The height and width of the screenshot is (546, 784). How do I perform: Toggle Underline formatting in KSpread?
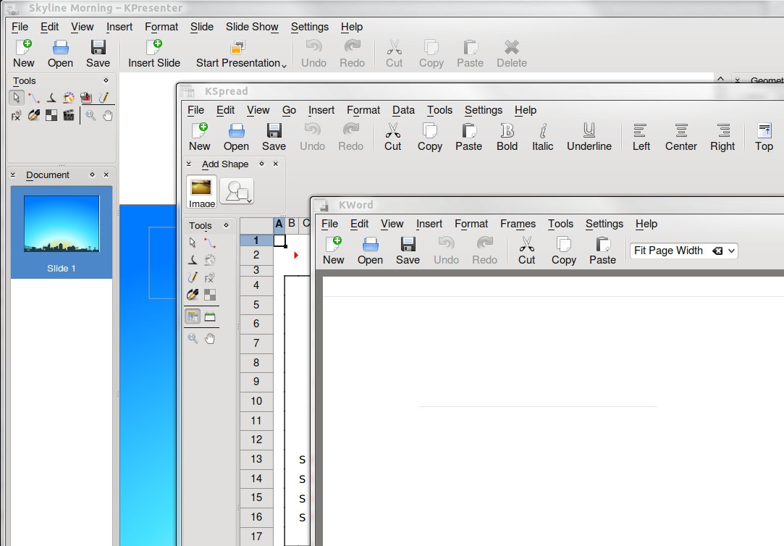coord(589,137)
